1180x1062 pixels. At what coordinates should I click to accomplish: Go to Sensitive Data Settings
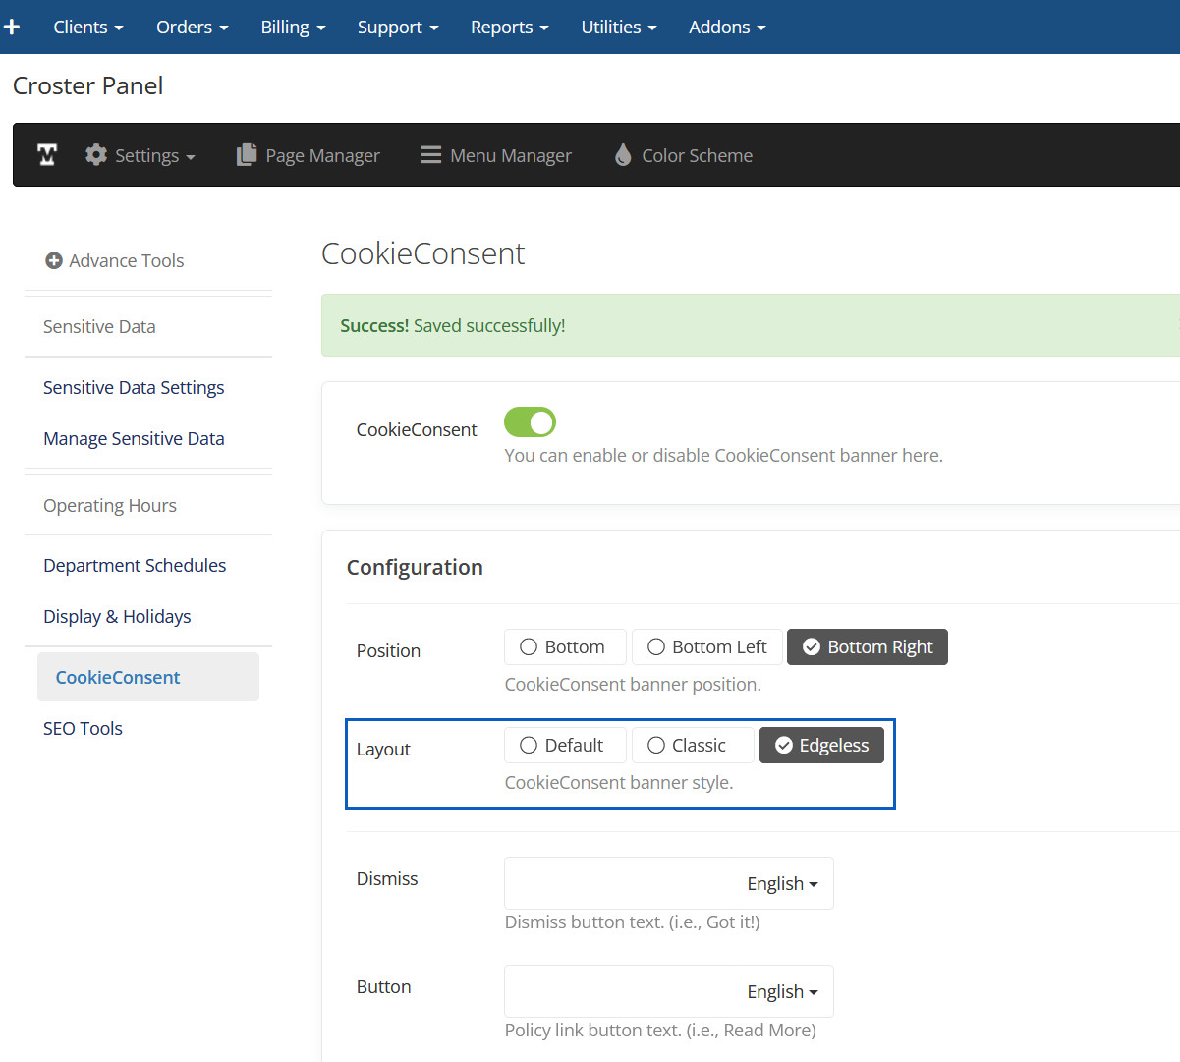[x=134, y=388]
